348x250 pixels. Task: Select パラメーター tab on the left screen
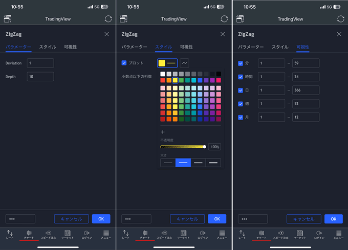(x=18, y=47)
